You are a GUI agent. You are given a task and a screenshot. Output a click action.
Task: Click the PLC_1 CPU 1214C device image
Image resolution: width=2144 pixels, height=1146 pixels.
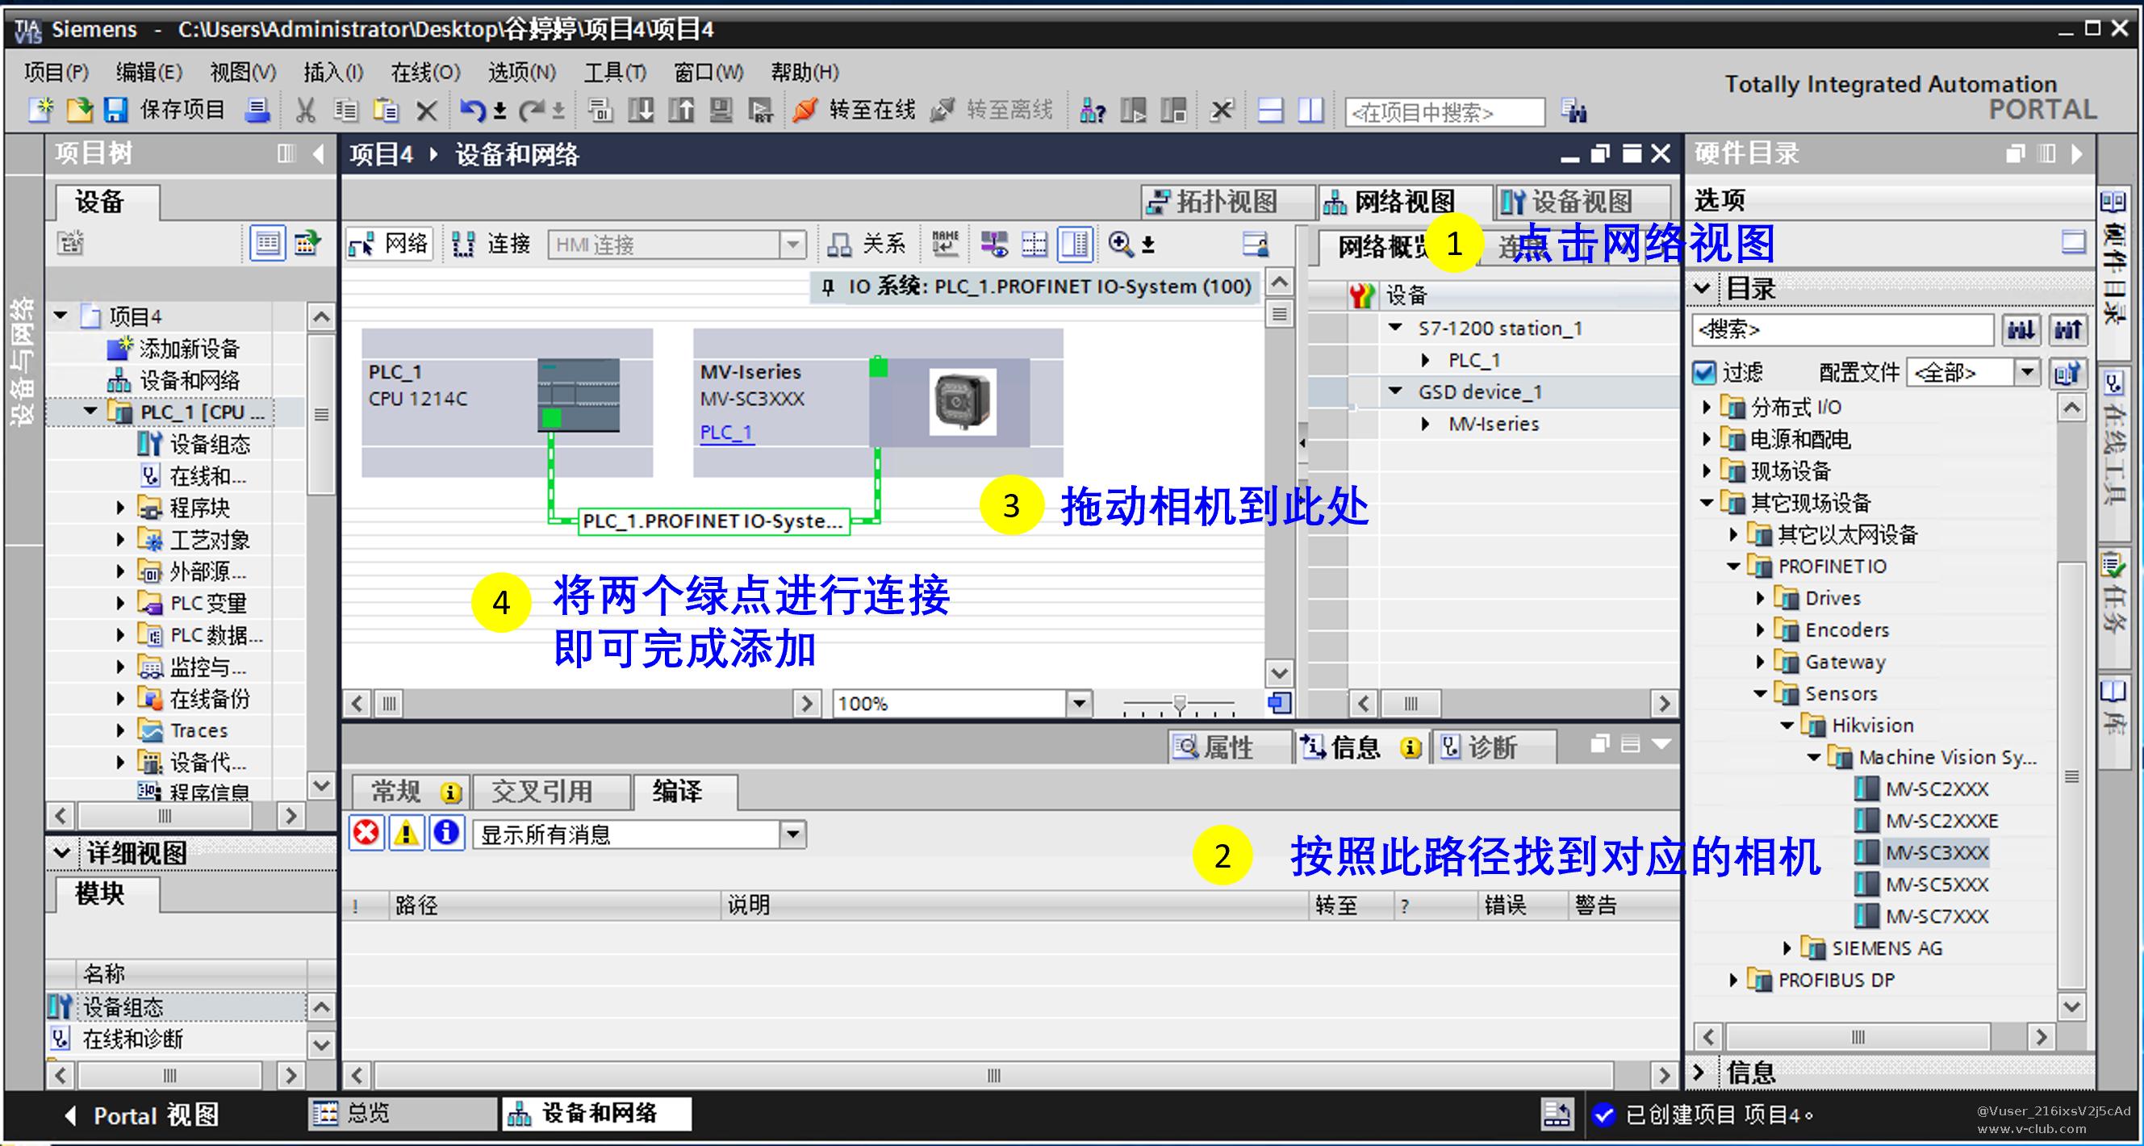[579, 395]
